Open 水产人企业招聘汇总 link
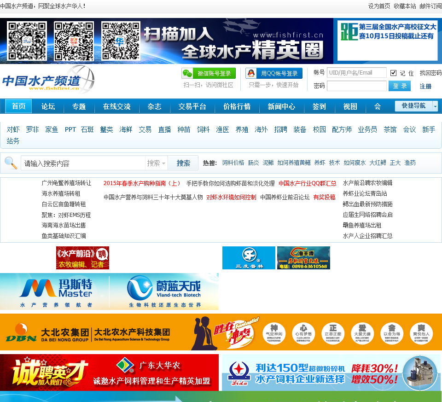442x402 pixels. tap(367, 236)
